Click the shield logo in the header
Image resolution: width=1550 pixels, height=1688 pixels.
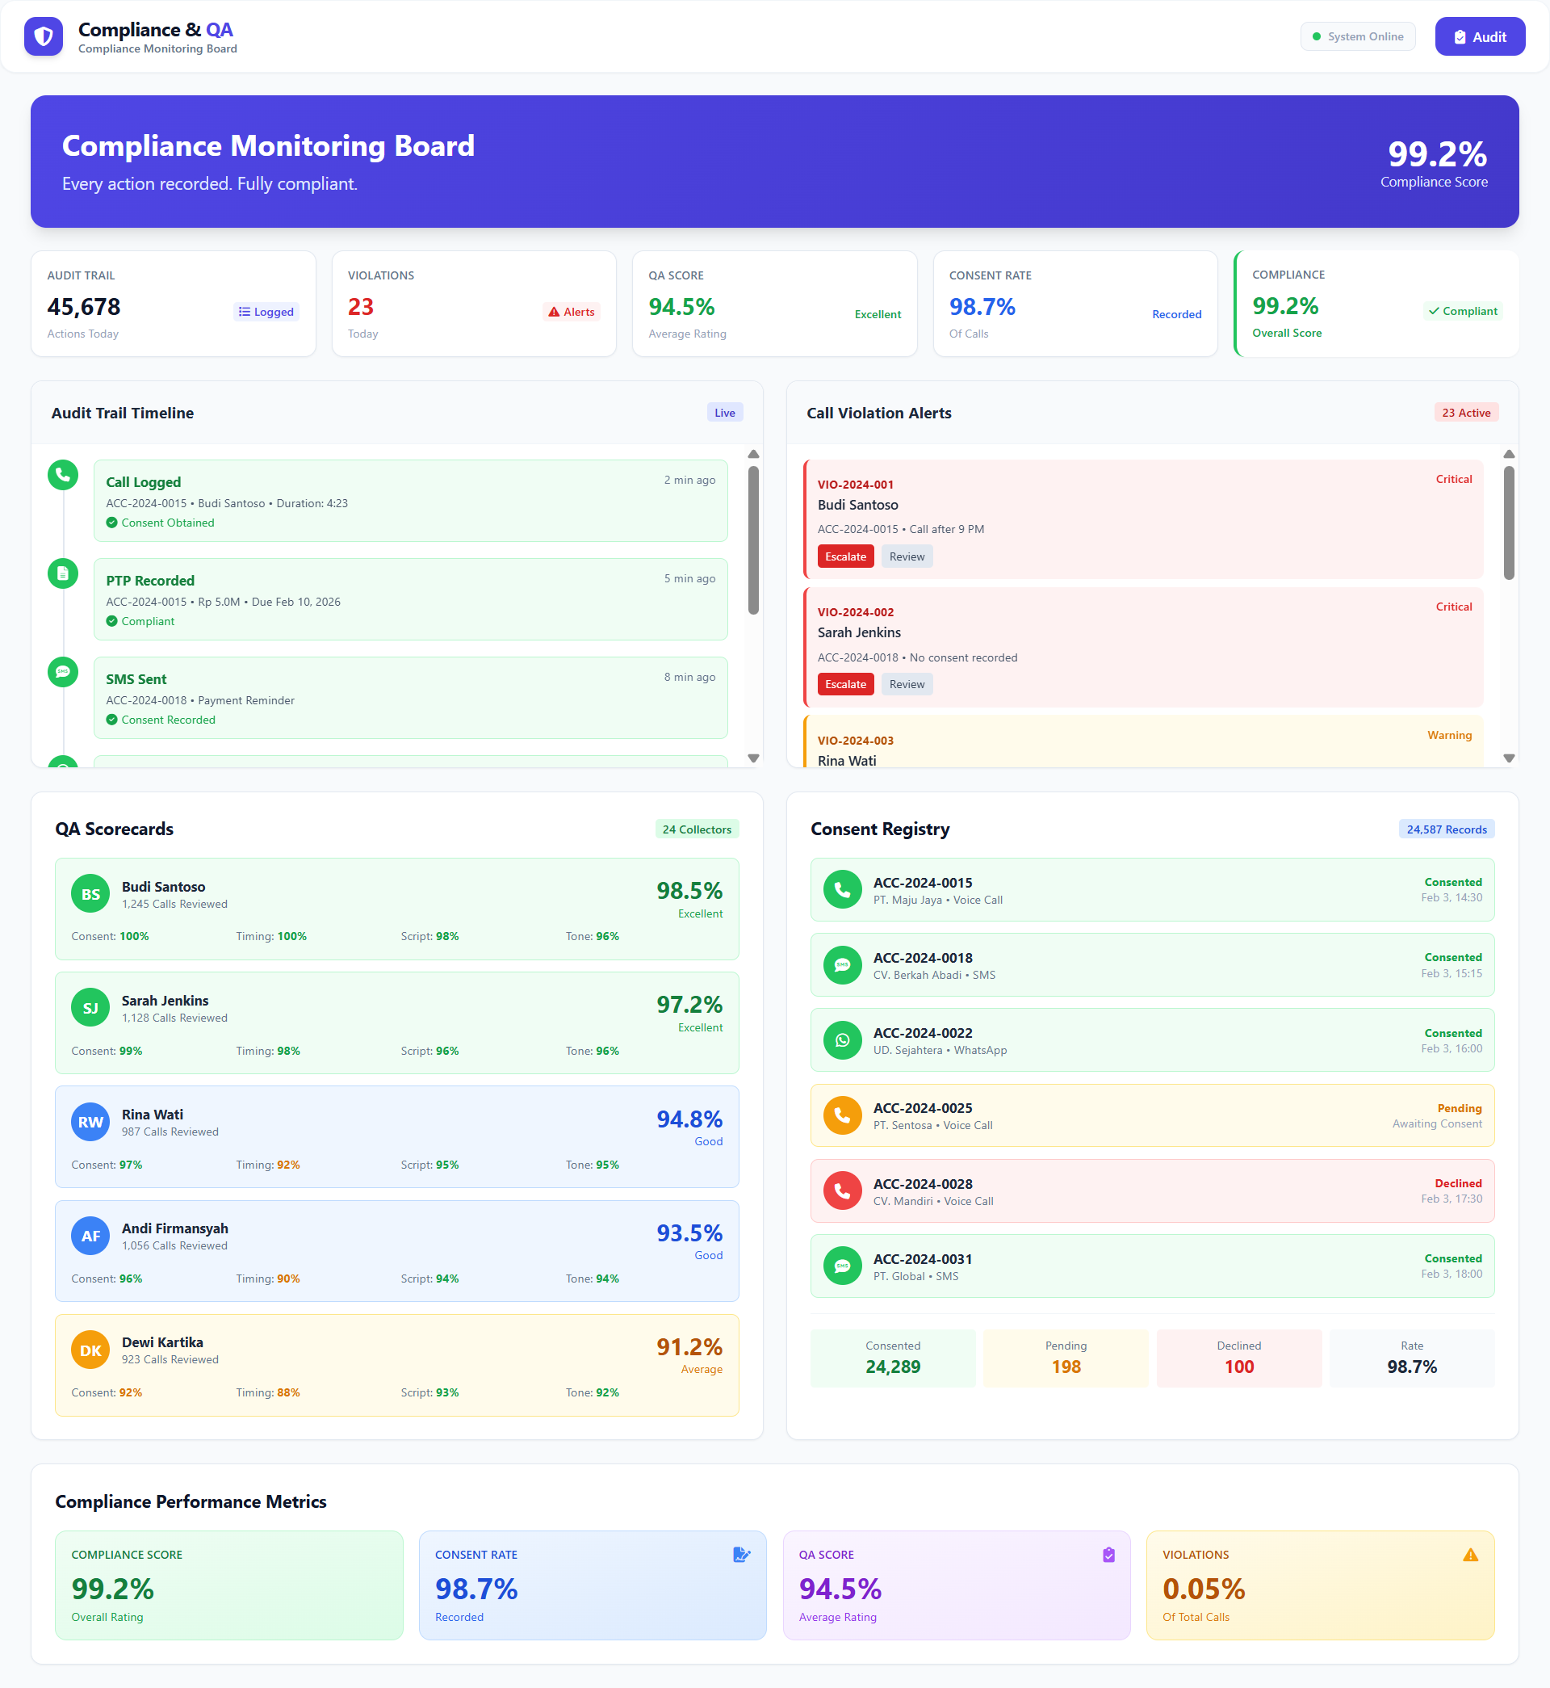click(x=43, y=36)
